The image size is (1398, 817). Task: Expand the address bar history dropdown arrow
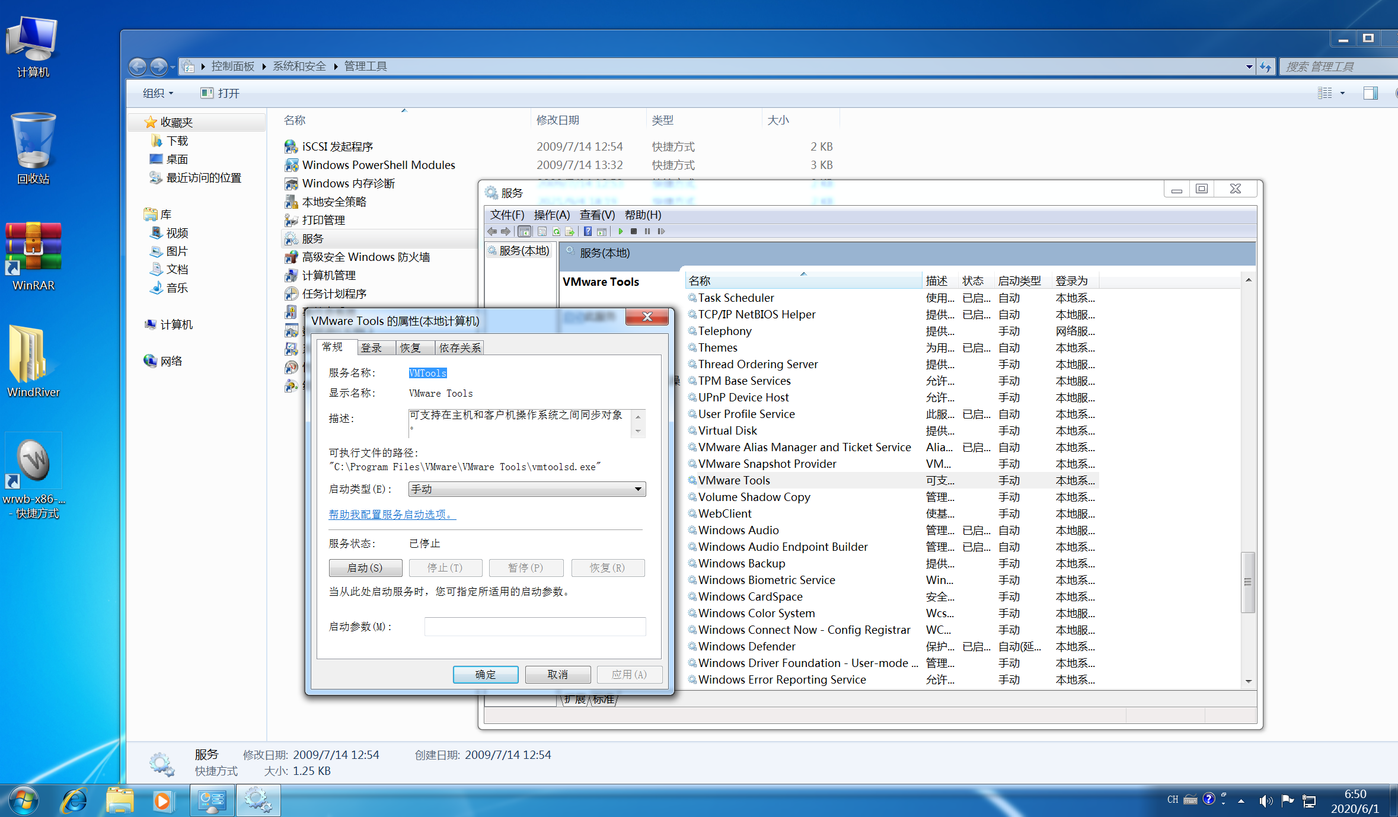coord(1249,66)
